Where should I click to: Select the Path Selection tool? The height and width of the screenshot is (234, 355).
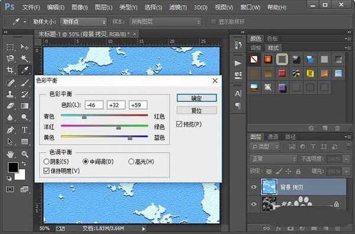[x=10, y=142]
